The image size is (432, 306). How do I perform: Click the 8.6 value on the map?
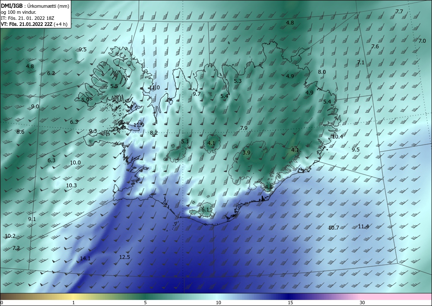coord(20,132)
